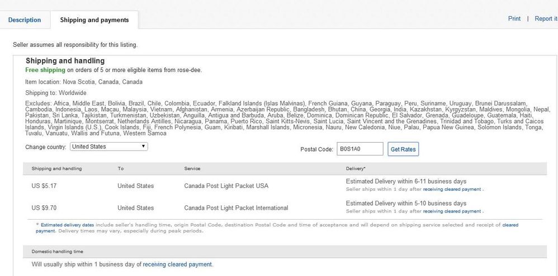The height and width of the screenshot is (276, 558).
Task: Click the Domestic handling time section header
Action: [57, 252]
